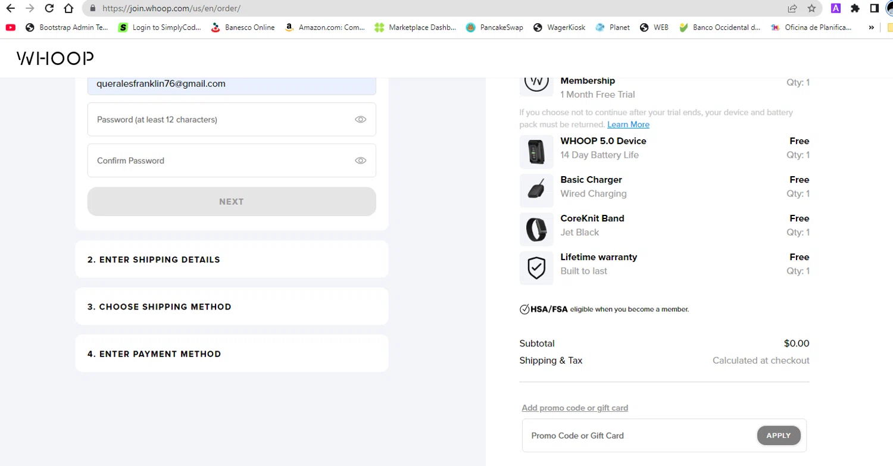
Task: Show confirm password with eye icon
Action: pyautogui.click(x=360, y=161)
